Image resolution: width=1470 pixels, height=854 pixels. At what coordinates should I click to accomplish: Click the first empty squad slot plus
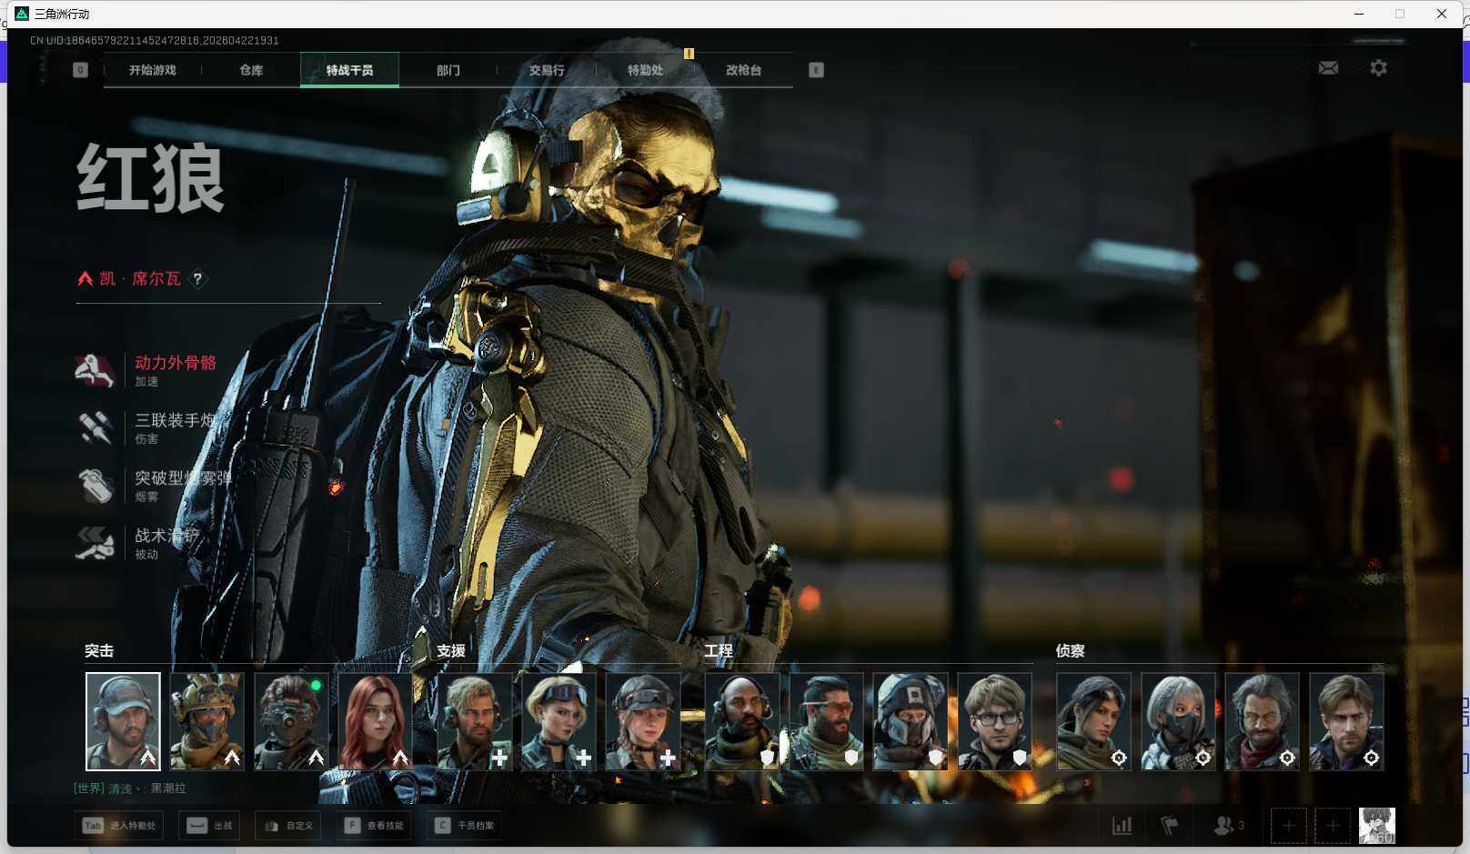[x=1288, y=826]
